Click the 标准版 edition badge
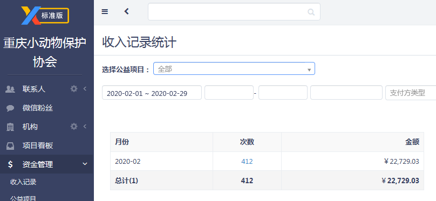The image size is (436, 201). [52, 16]
